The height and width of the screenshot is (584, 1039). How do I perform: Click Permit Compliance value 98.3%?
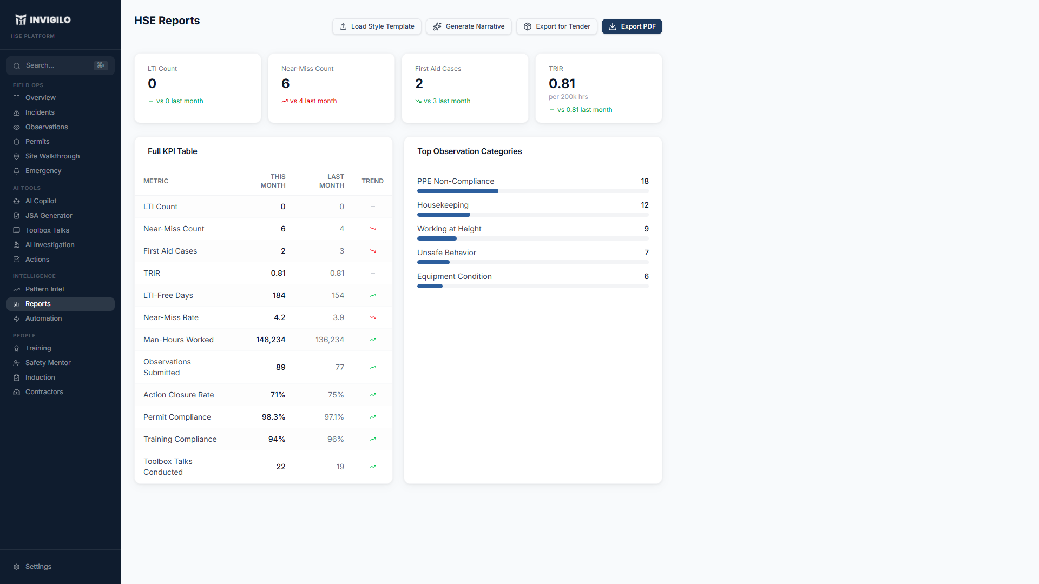273,417
